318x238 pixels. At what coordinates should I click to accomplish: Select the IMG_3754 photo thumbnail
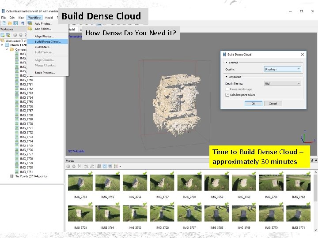click(x=80, y=183)
